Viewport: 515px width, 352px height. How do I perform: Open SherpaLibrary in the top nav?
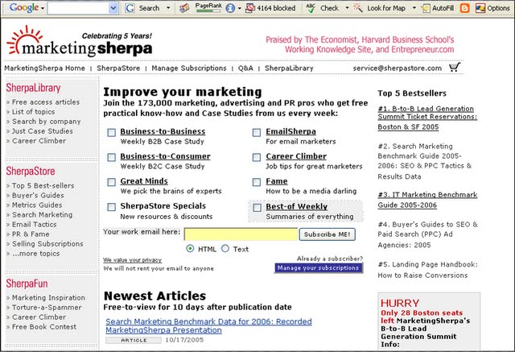coord(289,68)
